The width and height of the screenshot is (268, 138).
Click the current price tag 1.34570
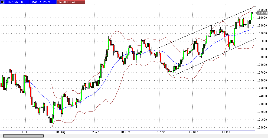click(x=261, y=13)
